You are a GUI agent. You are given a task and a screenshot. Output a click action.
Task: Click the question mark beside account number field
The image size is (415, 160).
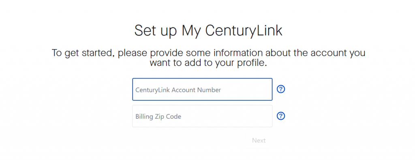click(280, 90)
